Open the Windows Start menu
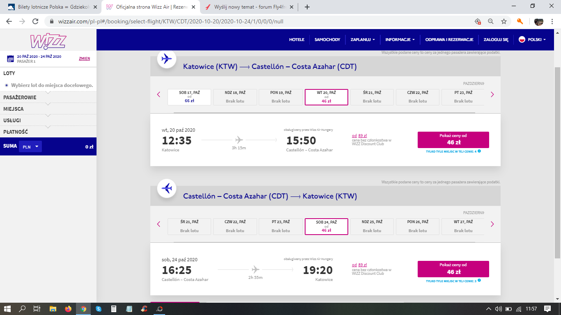Viewport: 561px width, 315px height. (7, 308)
